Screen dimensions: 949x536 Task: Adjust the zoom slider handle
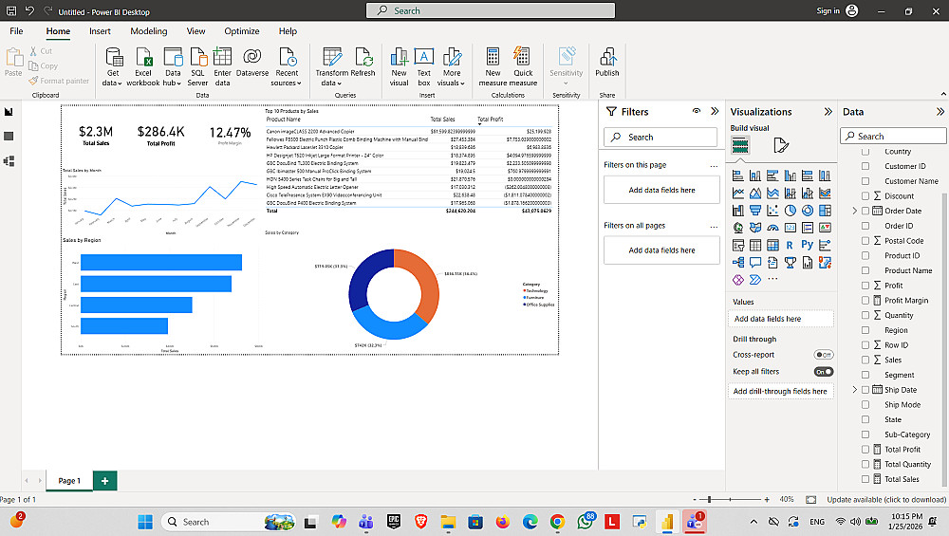pos(709,500)
